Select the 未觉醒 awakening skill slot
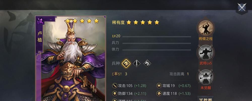252x101 pixels. (x=206, y=77)
